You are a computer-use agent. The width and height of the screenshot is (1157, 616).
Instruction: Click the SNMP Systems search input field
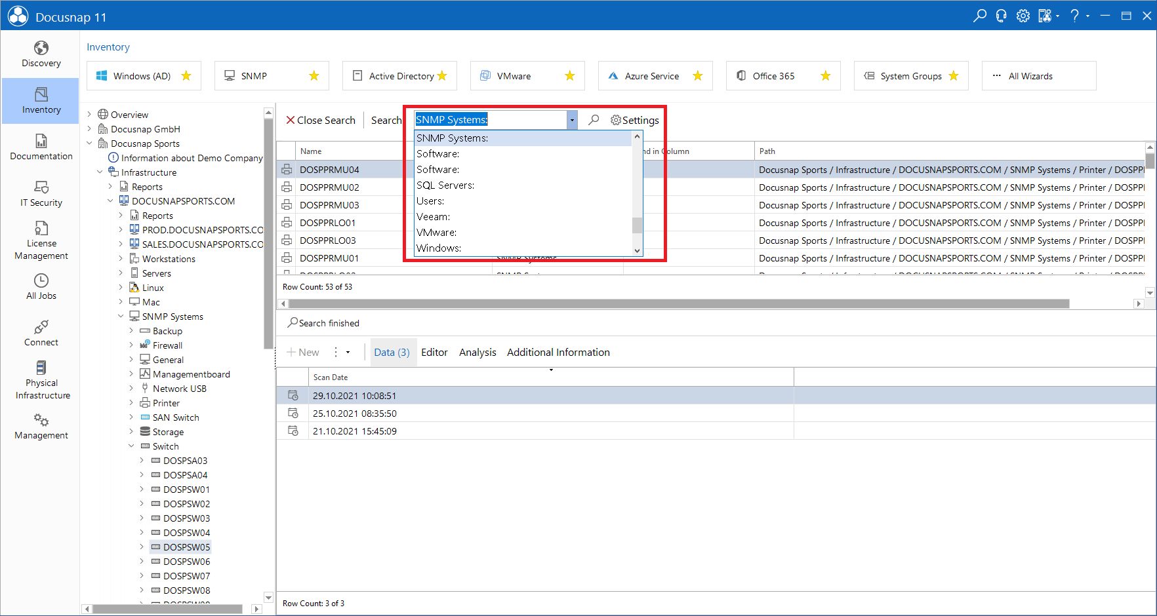tap(491, 120)
